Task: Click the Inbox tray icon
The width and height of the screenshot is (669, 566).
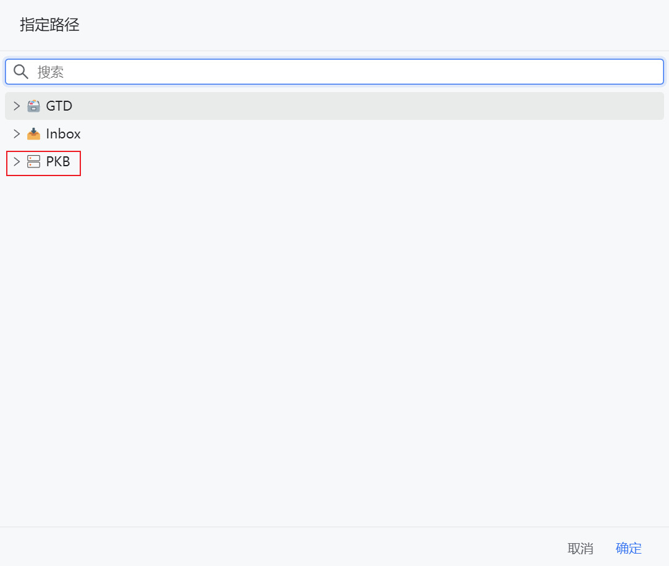Action: coord(34,134)
